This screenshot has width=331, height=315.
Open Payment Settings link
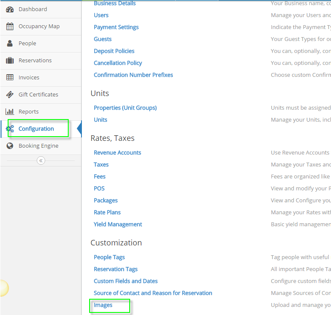point(116,27)
